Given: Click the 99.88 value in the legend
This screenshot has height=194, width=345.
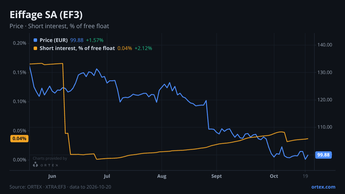Looking at the screenshot, I should [77, 40].
